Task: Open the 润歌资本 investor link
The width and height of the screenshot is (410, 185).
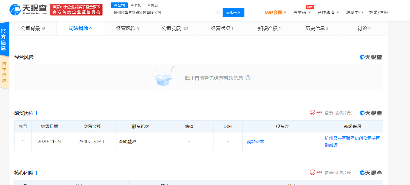Action: coord(255,142)
